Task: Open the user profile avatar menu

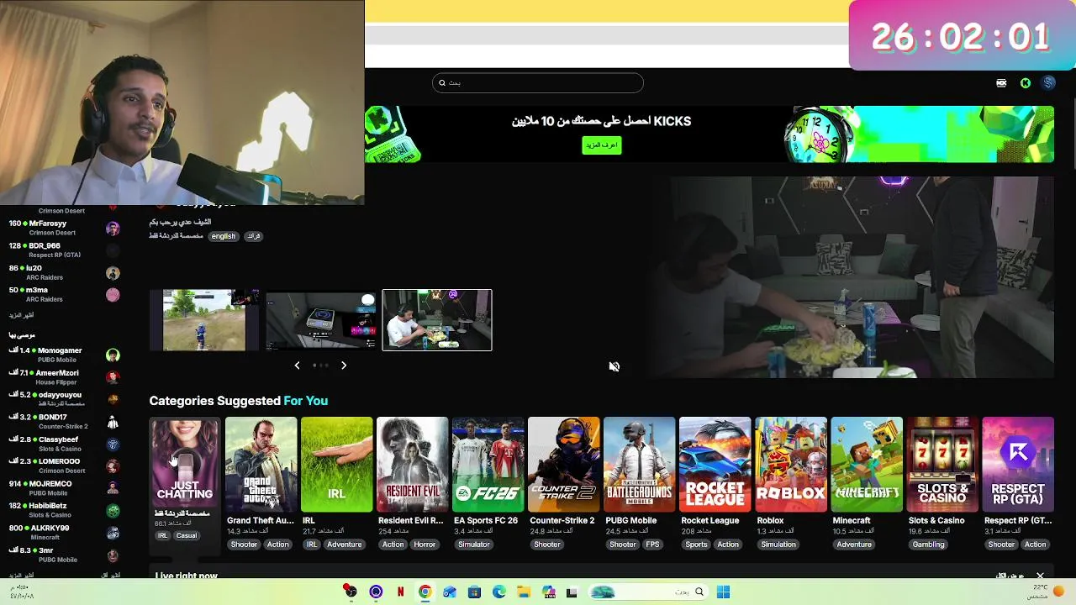Action: [x=1048, y=83]
